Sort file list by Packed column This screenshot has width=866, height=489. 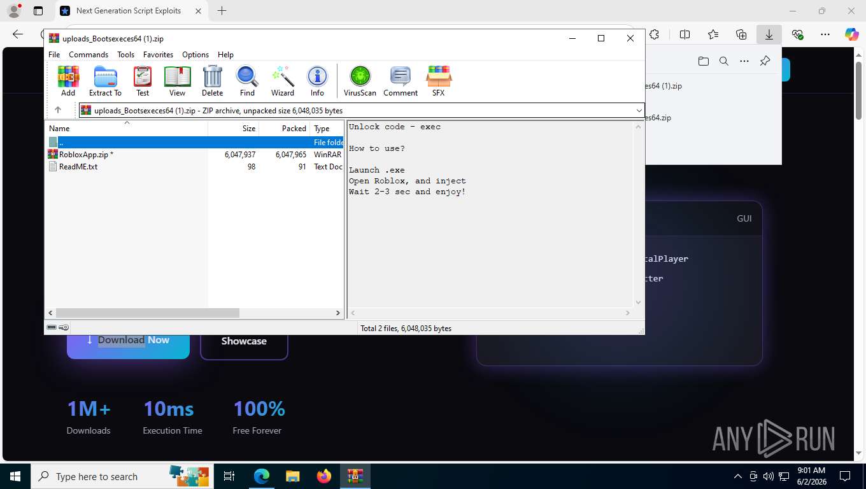284,129
